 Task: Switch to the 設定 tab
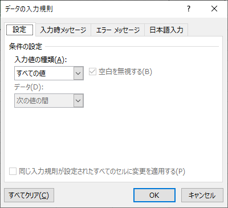[x=19, y=30]
